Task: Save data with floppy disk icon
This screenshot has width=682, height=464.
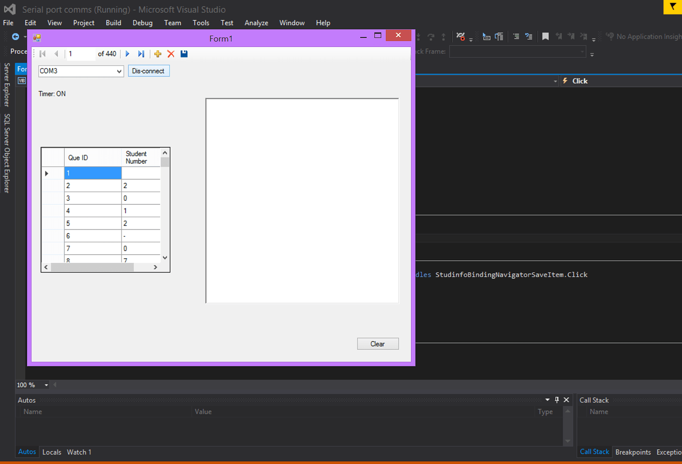Action: [184, 54]
